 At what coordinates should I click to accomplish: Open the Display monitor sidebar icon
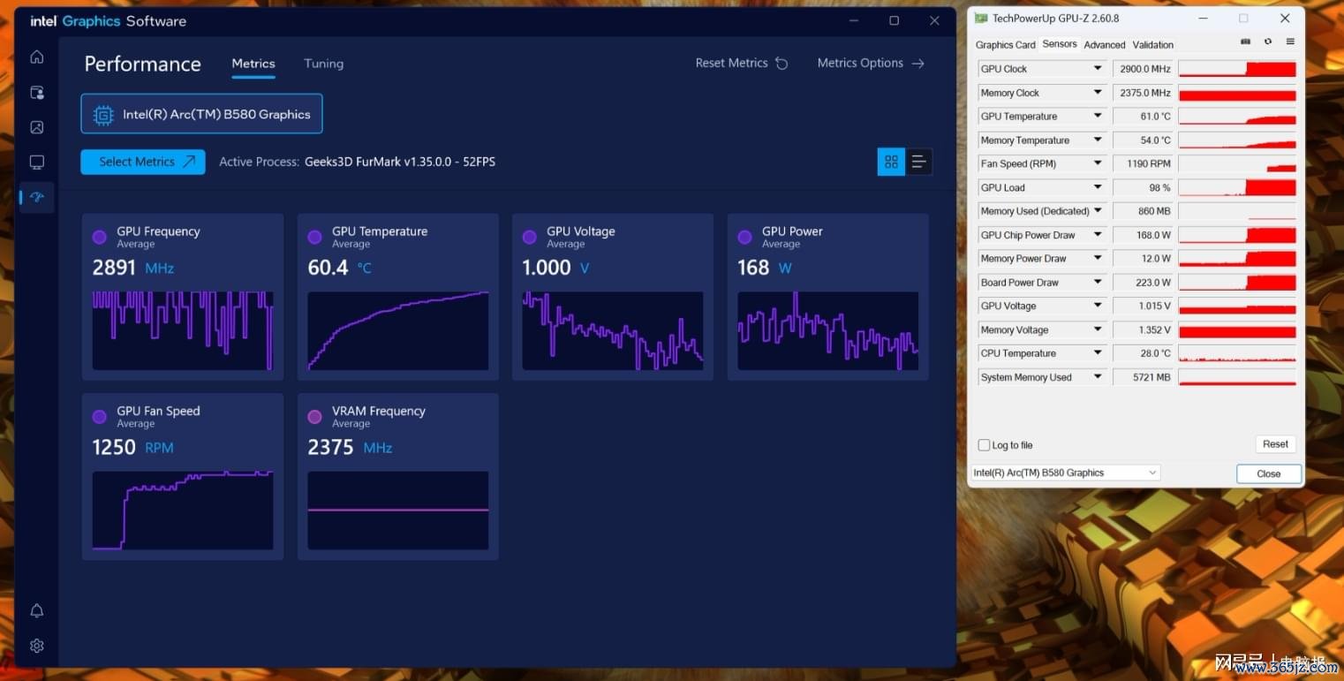pyautogui.click(x=36, y=163)
